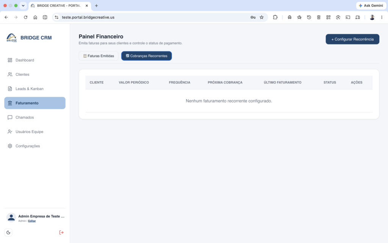Close the BRIDGE CREATIVE - PORTAL tab
The width and height of the screenshot is (388, 243).
pyautogui.click(x=87, y=5)
